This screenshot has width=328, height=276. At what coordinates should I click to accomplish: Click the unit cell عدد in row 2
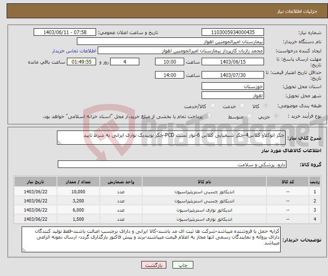point(121,201)
